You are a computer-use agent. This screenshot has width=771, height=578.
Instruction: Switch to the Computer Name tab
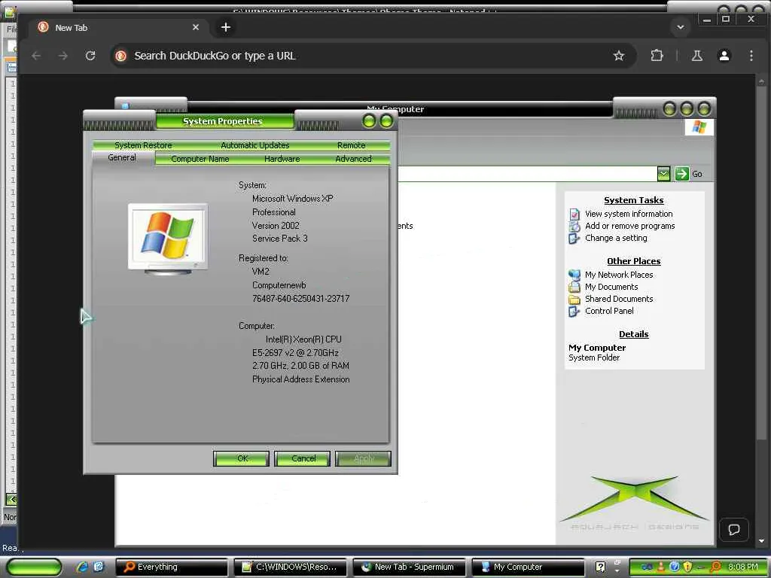(200, 159)
